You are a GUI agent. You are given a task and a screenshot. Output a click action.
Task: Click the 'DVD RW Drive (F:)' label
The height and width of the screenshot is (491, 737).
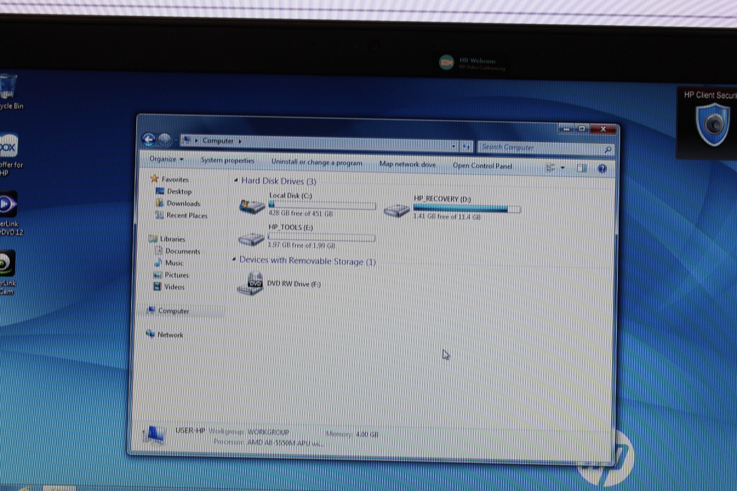294,284
